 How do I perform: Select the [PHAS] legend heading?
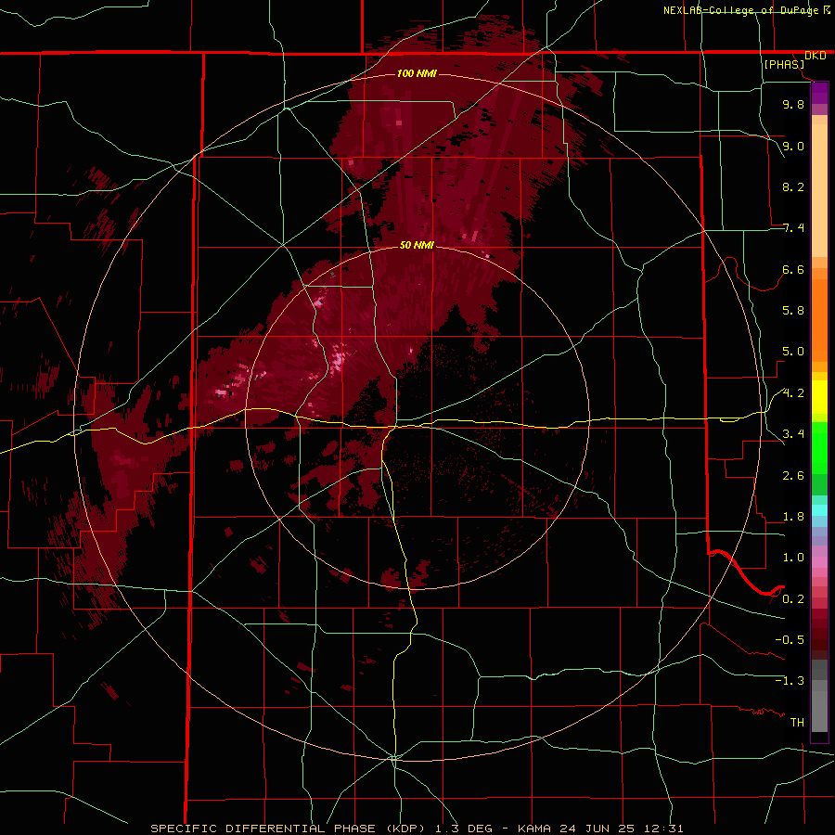(784, 64)
